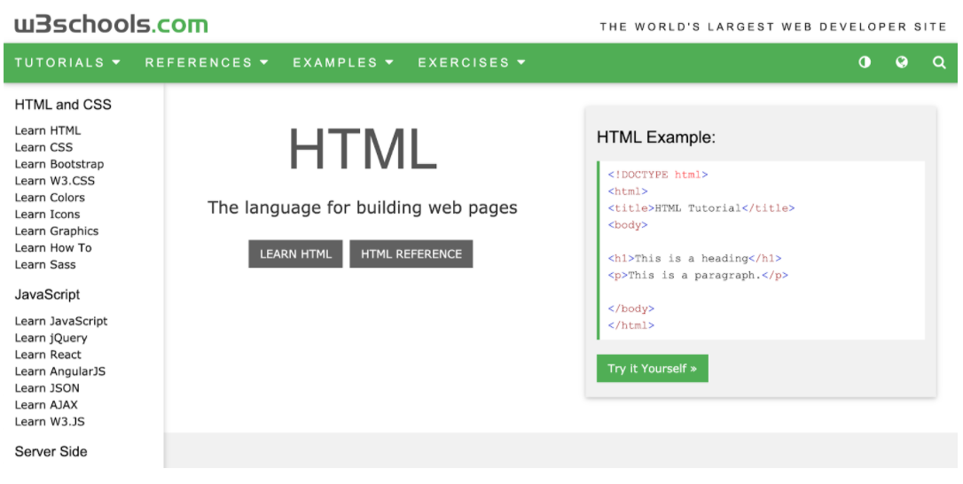Click "The language for building web pages" text
Screen dimensions: 963x484
[363, 207]
